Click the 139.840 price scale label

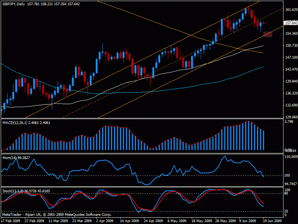(x=291, y=82)
